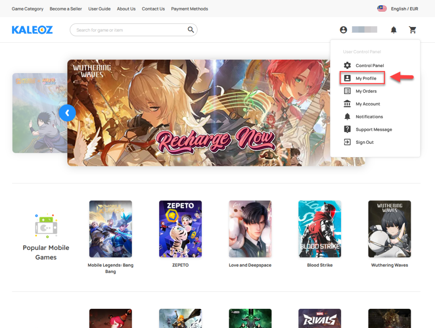Click 'Blood Strike' title text
Image resolution: width=435 pixels, height=328 pixels.
coord(320,265)
